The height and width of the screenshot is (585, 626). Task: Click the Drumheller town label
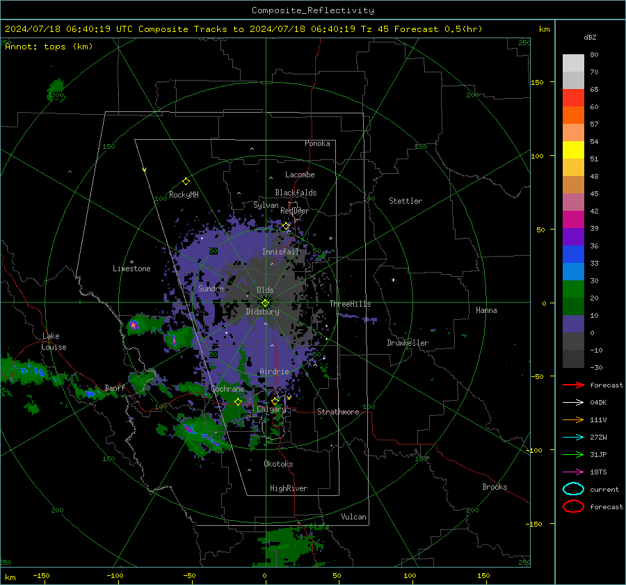408,343
